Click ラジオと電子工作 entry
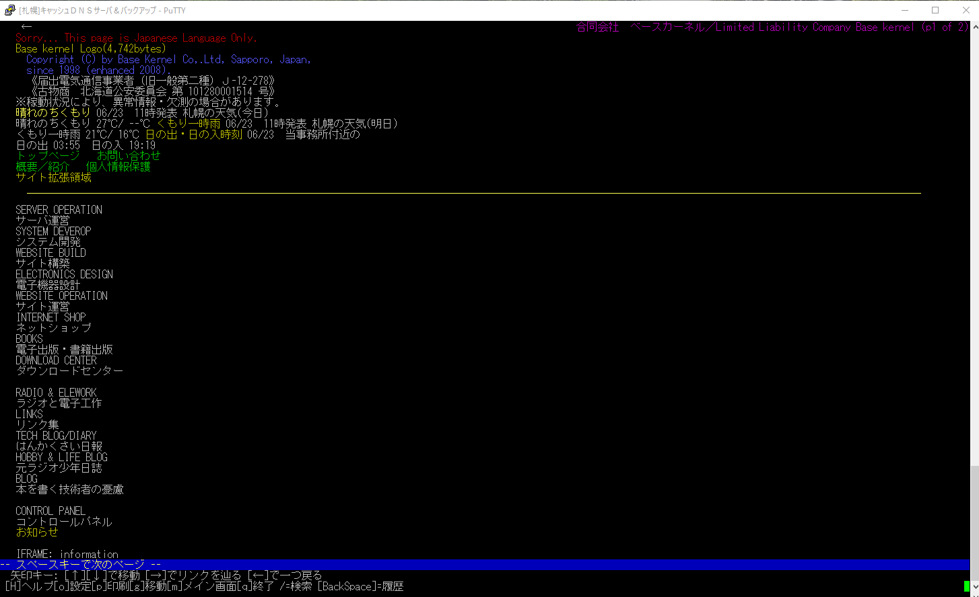 [59, 403]
